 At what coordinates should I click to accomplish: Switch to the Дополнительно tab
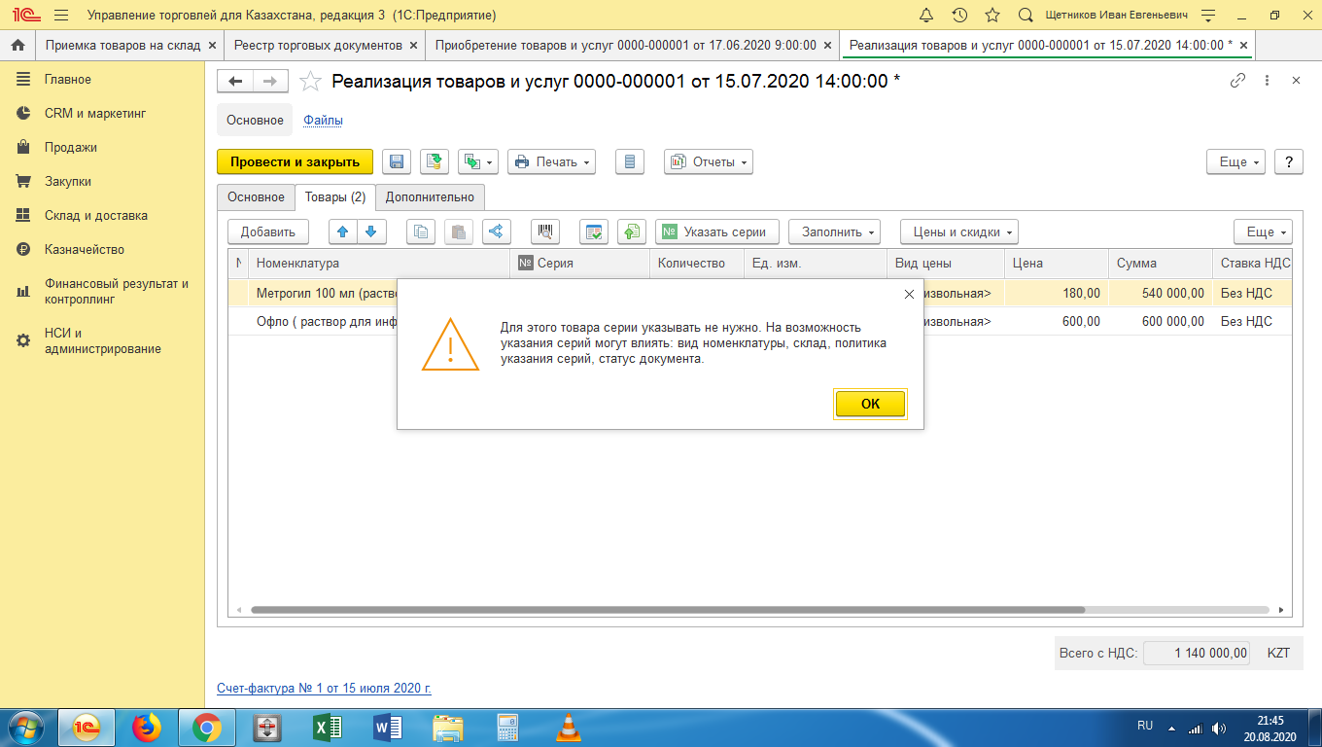point(430,196)
